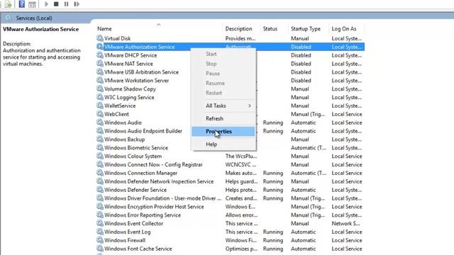Click the sort arrow above the Name column
454x255 pixels.
[x=159, y=25]
